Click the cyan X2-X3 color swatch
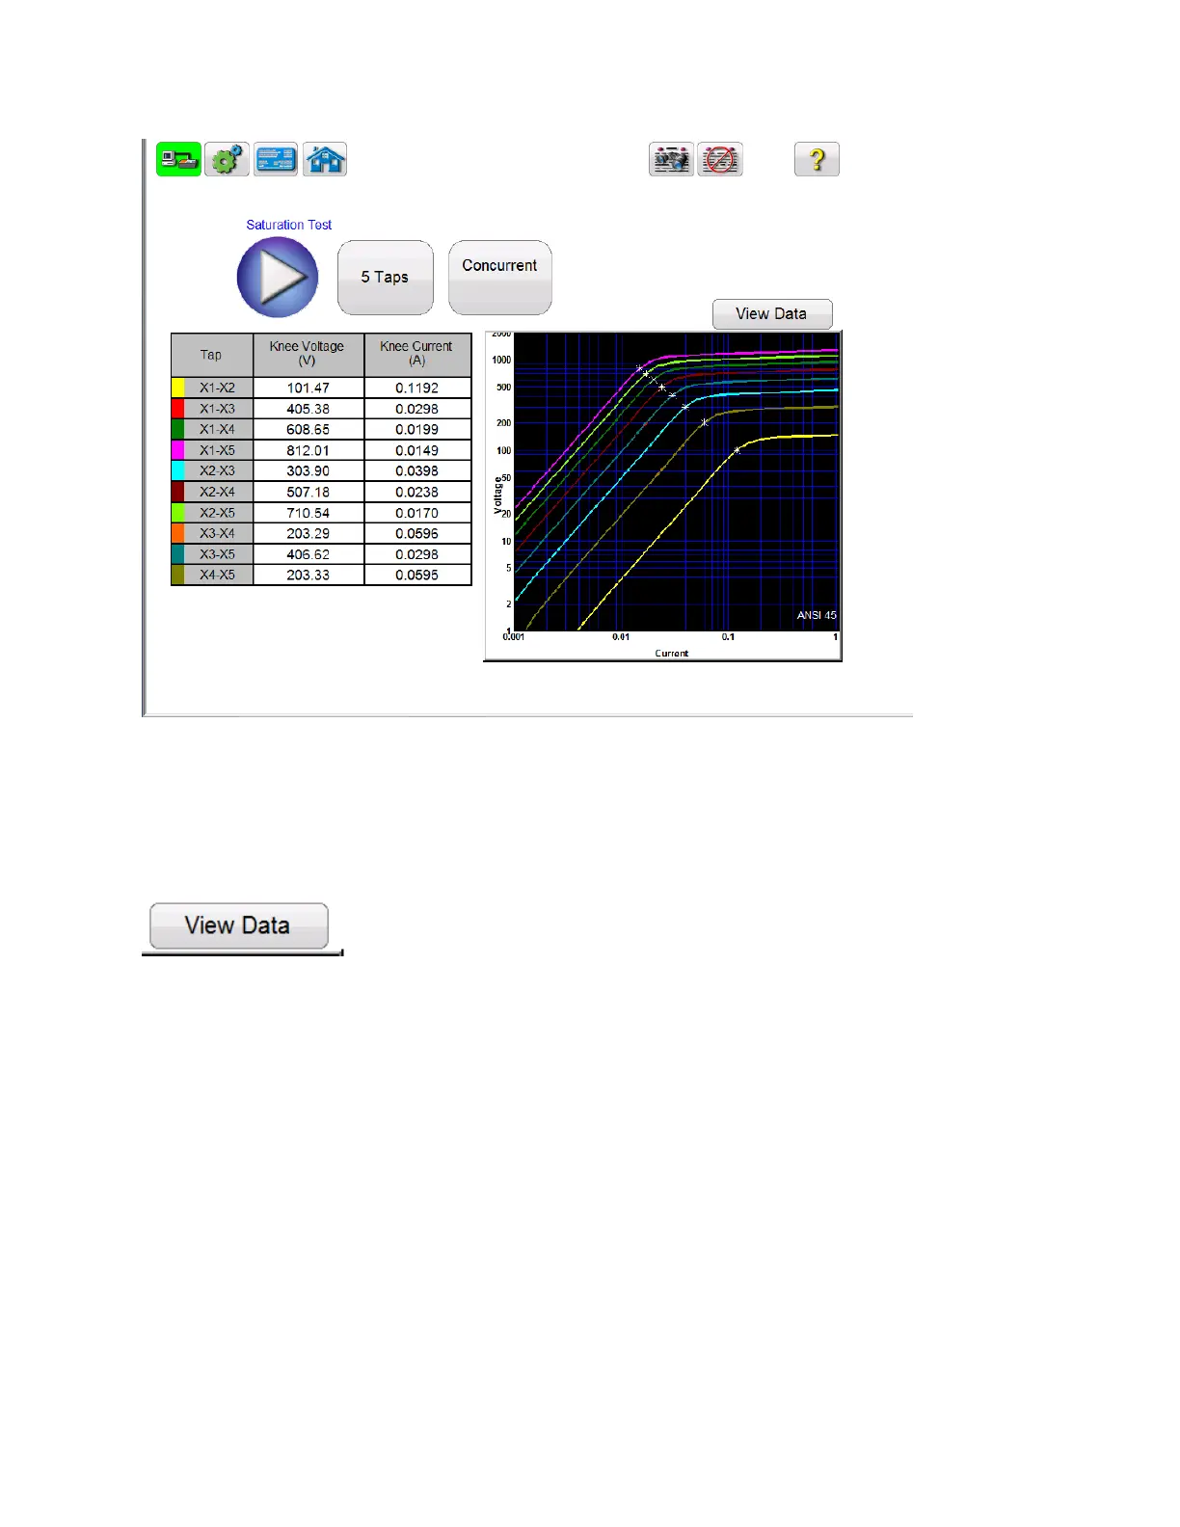The height and width of the screenshot is (1527, 1180). pos(177,470)
